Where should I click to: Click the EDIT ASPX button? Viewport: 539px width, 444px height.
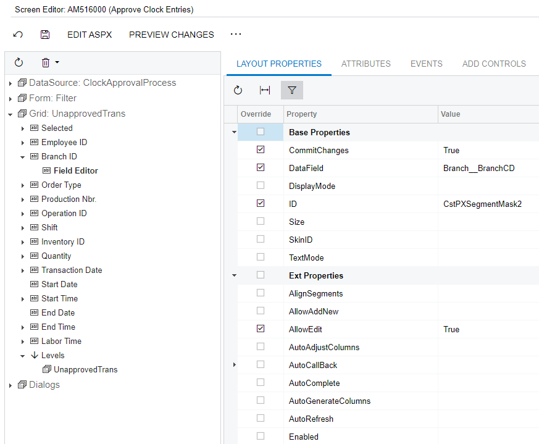pyautogui.click(x=90, y=35)
